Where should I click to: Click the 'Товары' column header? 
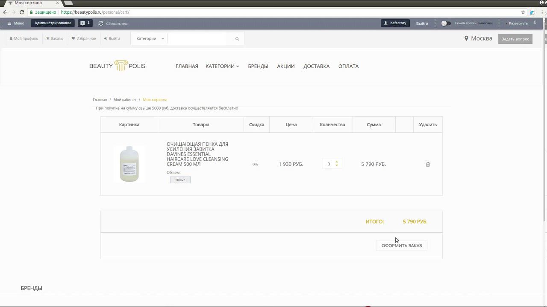(201, 125)
